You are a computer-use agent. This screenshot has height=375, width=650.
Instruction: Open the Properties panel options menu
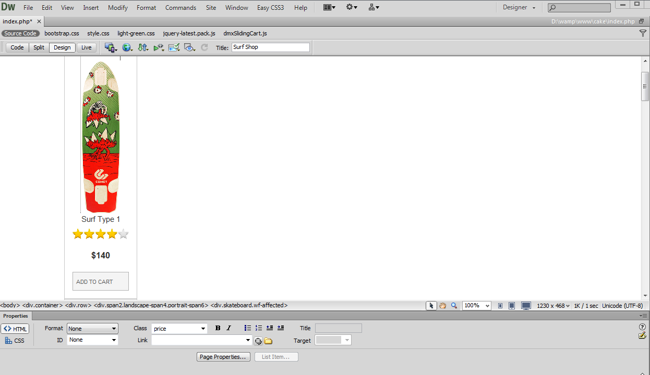[644, 316]
